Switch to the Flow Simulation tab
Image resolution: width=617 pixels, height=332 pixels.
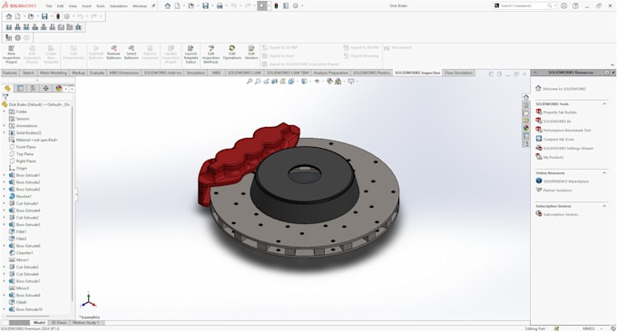pyautogui.click(x=458, y=73)
